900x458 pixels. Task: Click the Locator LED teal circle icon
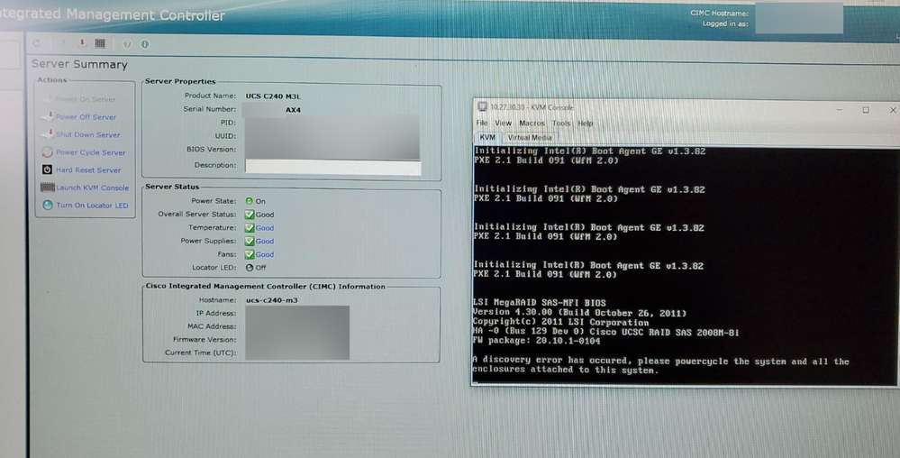(48, 206)
